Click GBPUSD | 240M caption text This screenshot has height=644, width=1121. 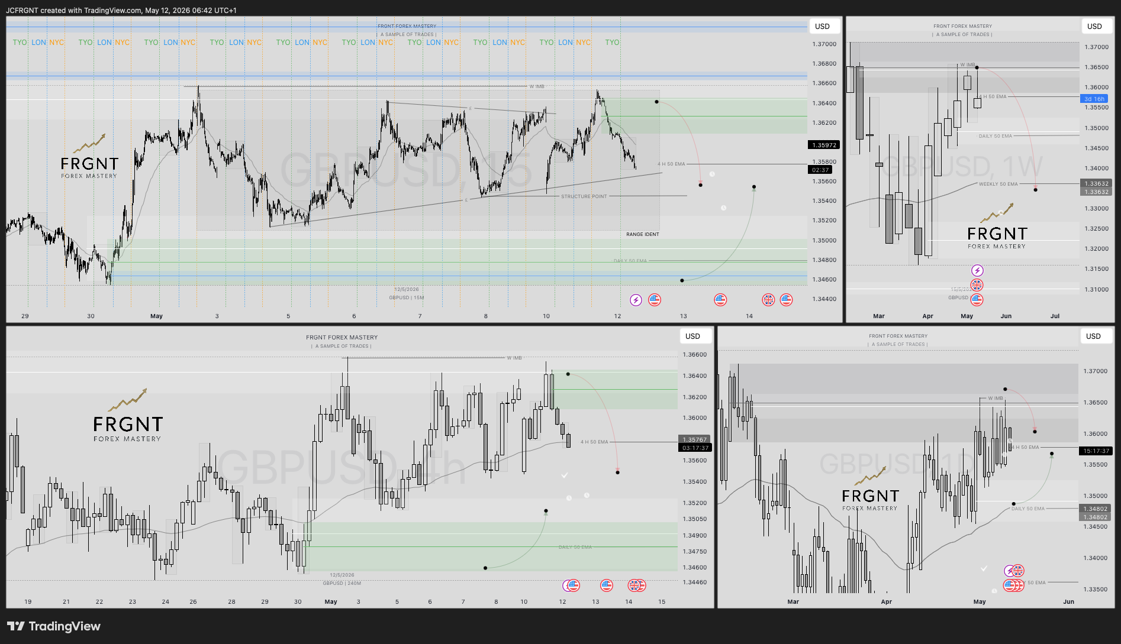coord(342,583)
